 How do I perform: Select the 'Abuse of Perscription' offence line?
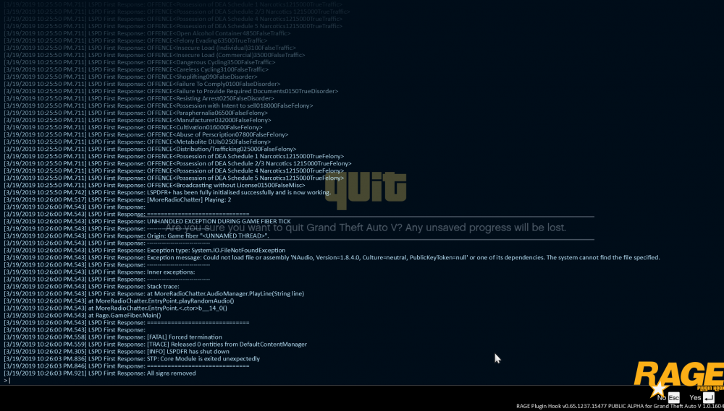(146, 134)
